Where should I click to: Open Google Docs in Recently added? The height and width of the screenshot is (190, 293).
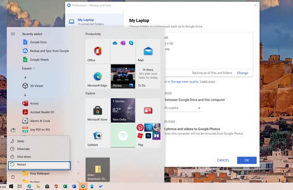pos(38,42)
